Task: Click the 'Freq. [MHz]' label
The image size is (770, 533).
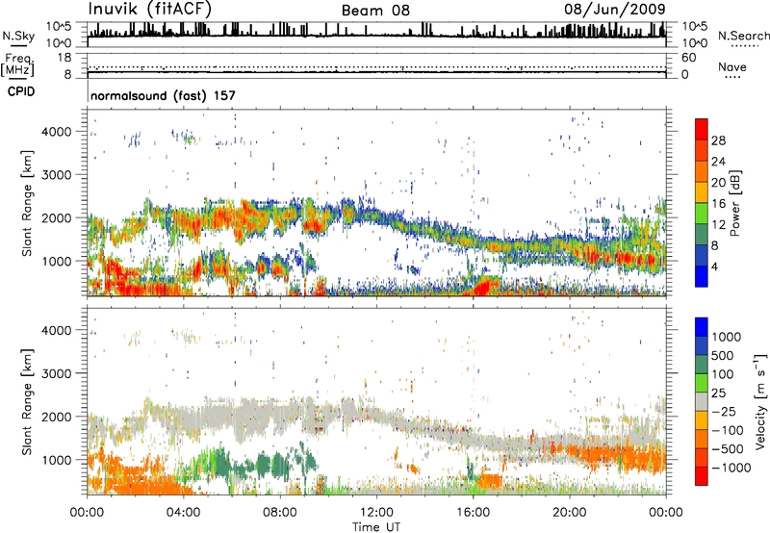Action: tap(17, 64)
